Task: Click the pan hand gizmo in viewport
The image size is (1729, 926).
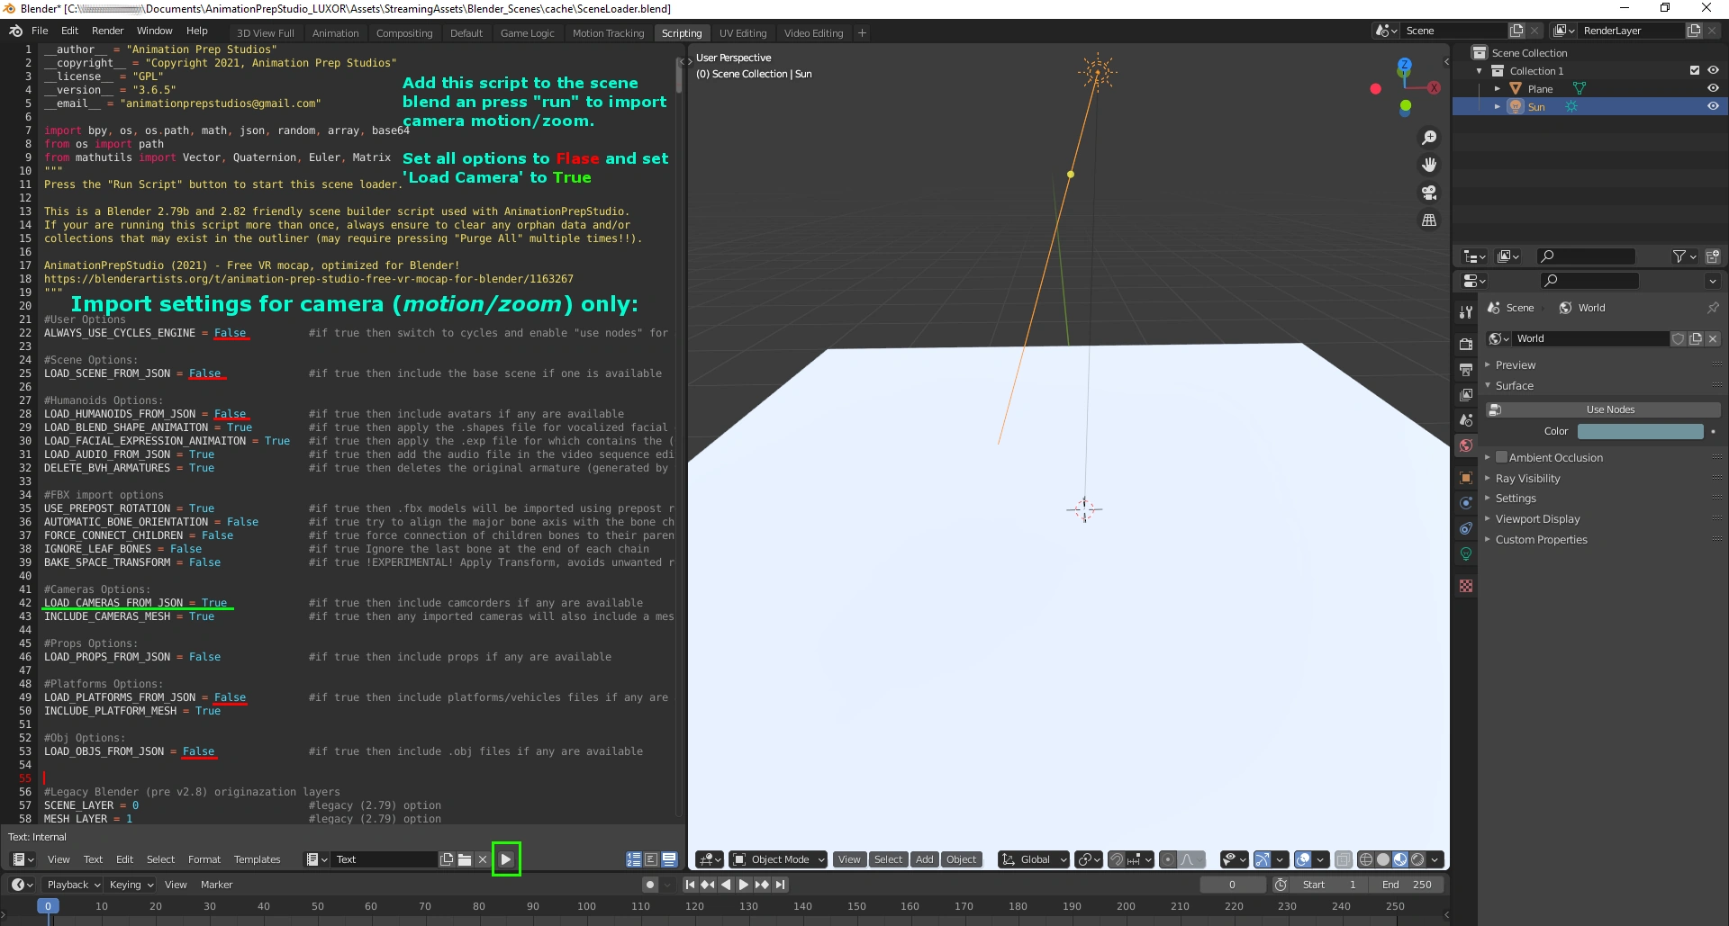Action: point(1429,165)
